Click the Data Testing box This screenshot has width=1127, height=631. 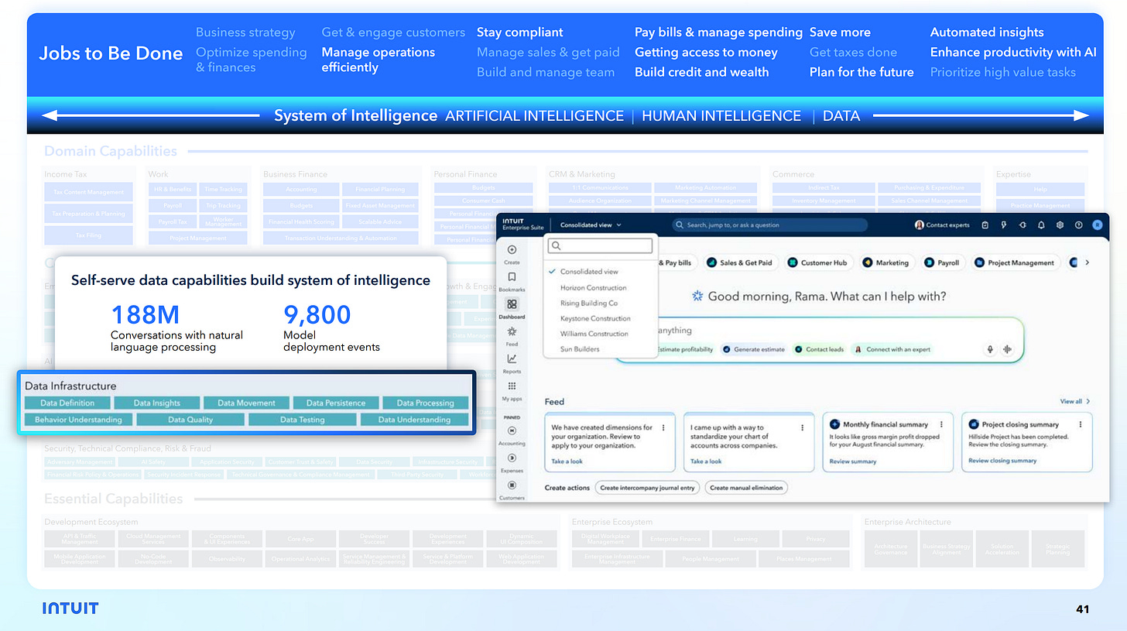pyautogui.click(x=302, y=420)
